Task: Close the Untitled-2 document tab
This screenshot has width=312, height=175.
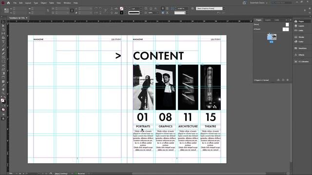Action: 27,18
